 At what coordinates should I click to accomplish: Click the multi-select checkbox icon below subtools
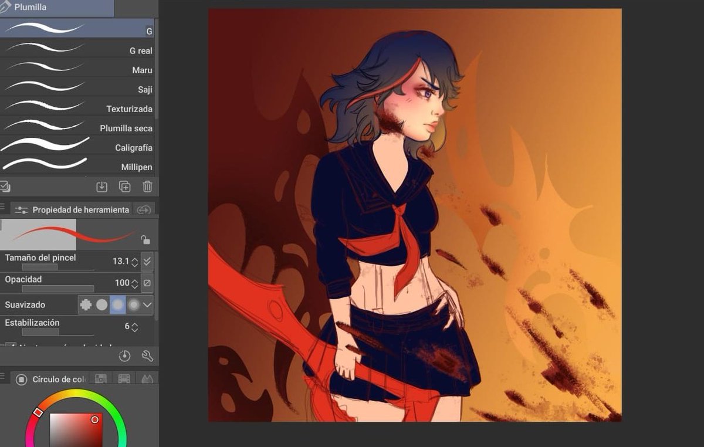(5, 187)
